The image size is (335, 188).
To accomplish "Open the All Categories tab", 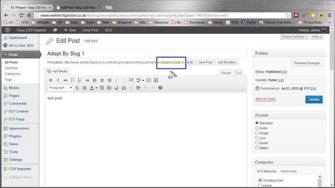I will 266,171.
